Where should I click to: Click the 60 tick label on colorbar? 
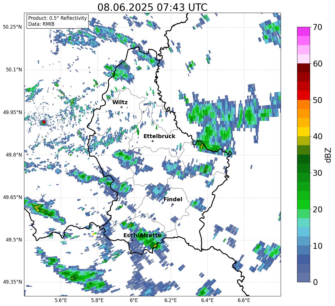point(317,64)
